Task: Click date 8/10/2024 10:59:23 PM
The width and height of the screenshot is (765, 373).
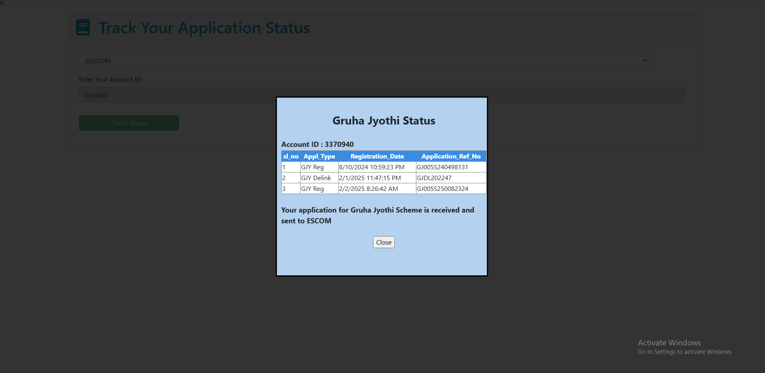Action: click(371, 167)
